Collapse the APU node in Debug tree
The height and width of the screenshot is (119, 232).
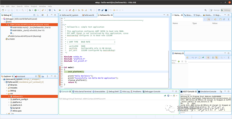(4, 22)
